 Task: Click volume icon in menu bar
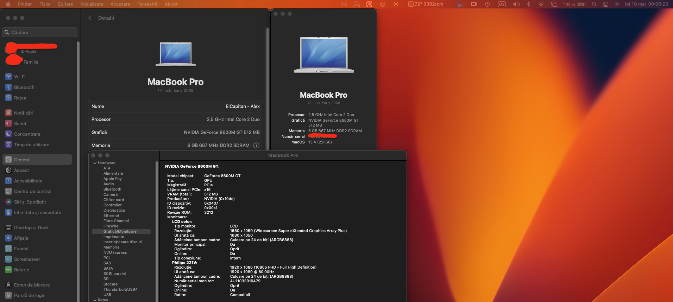(516, 4)
